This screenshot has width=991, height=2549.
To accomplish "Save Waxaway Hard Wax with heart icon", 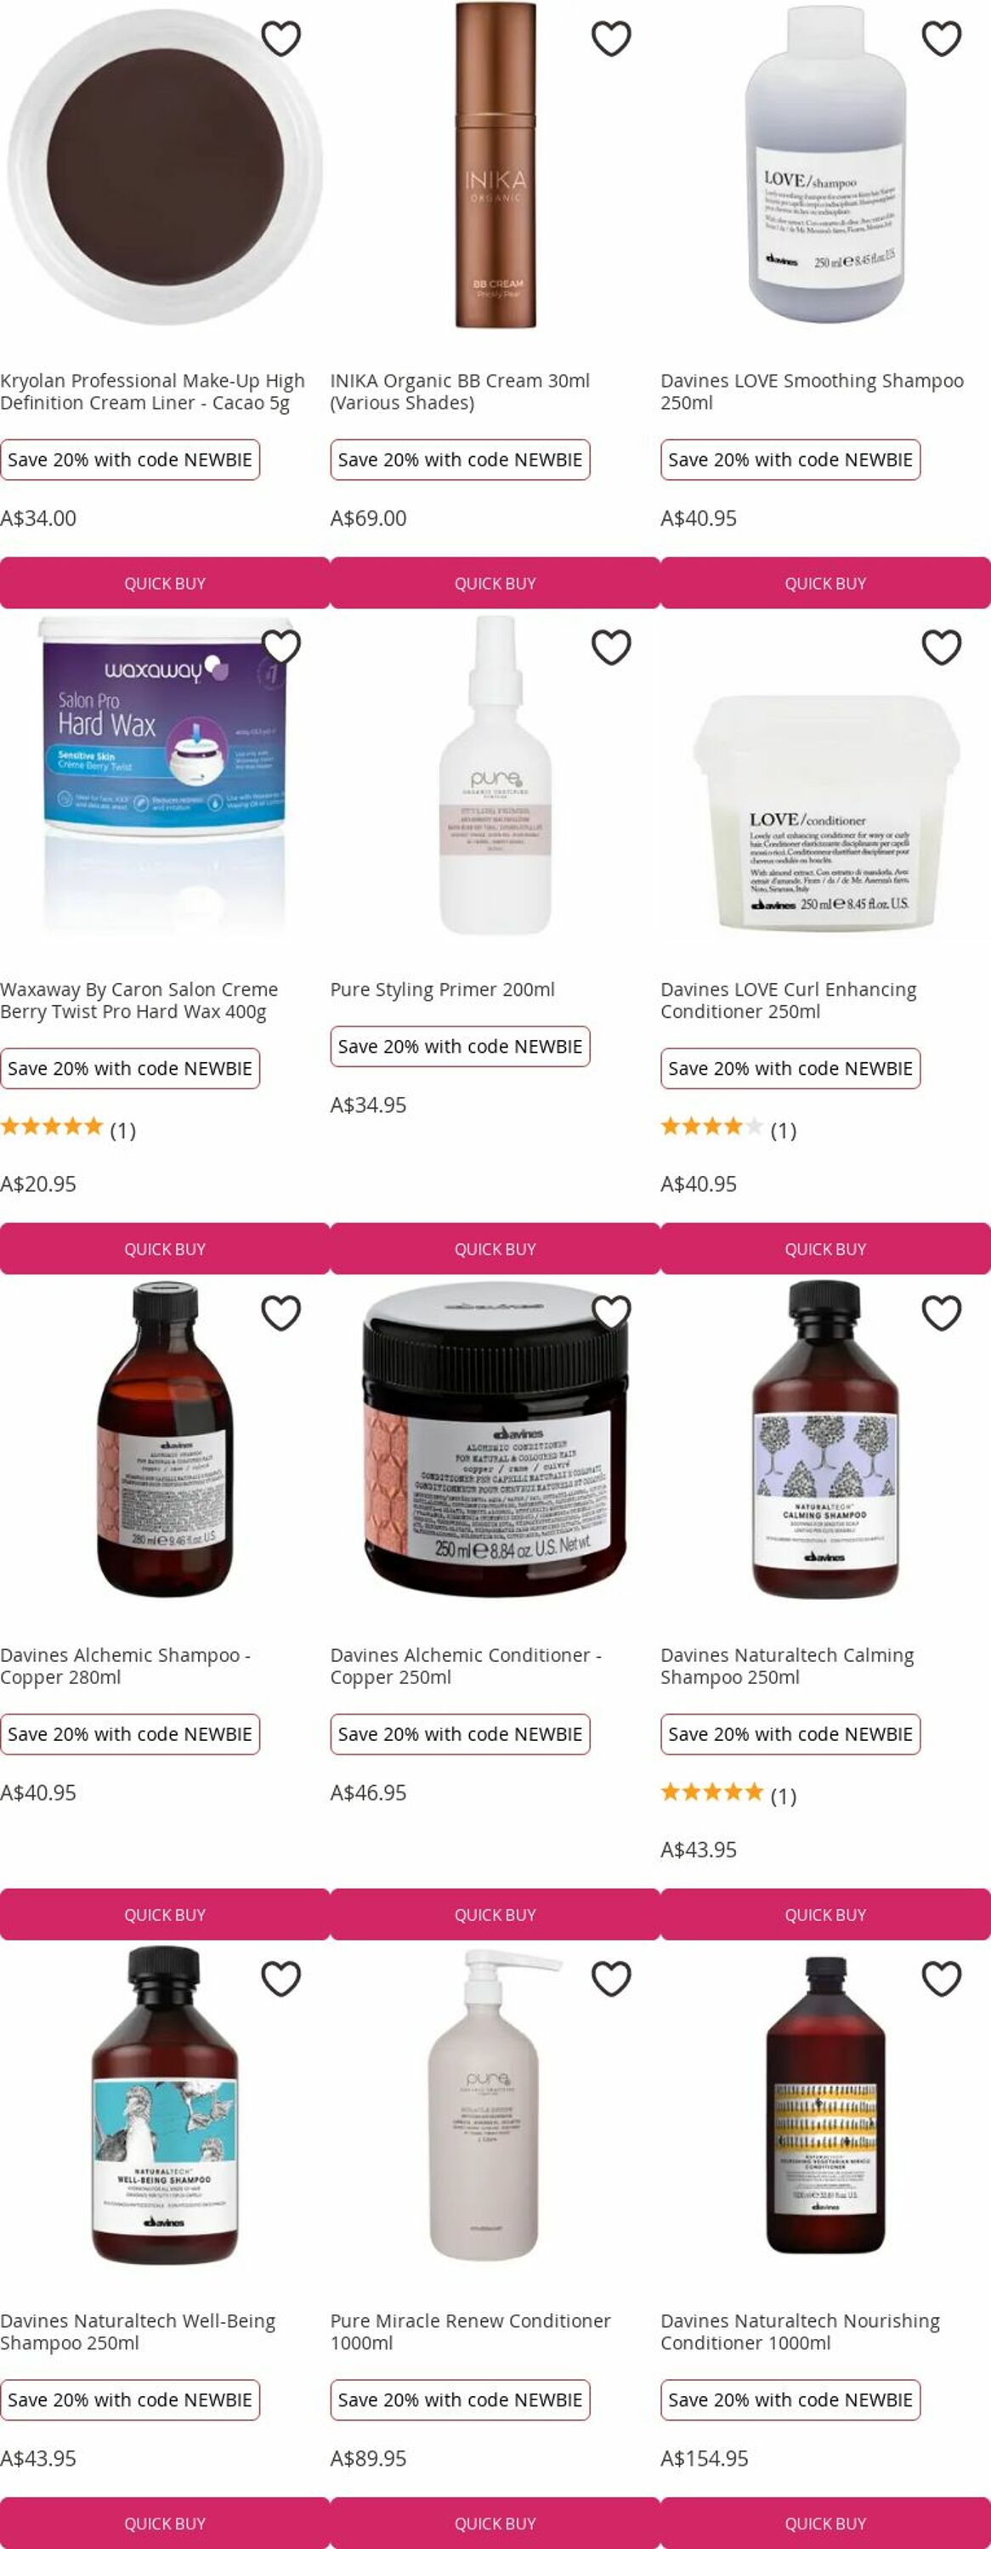I will [281, 647].
